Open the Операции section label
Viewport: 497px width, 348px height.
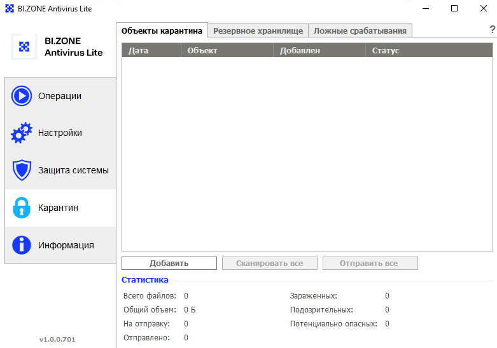tap(60, 96)
